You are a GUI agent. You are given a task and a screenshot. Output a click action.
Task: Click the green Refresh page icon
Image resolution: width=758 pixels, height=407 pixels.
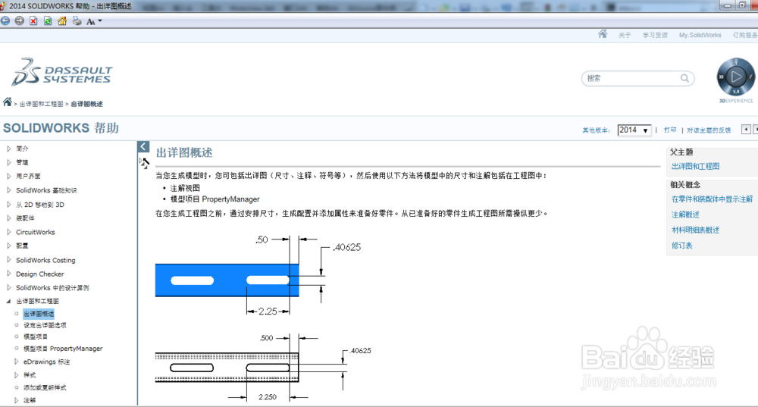[48, 20]
